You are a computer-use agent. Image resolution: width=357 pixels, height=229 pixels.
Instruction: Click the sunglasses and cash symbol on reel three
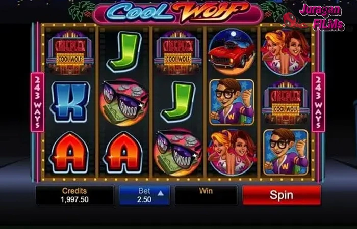coord(178,153)
